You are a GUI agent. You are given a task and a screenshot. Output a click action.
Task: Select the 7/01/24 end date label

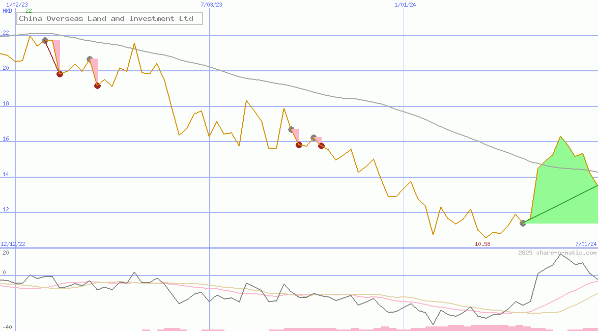585,244
